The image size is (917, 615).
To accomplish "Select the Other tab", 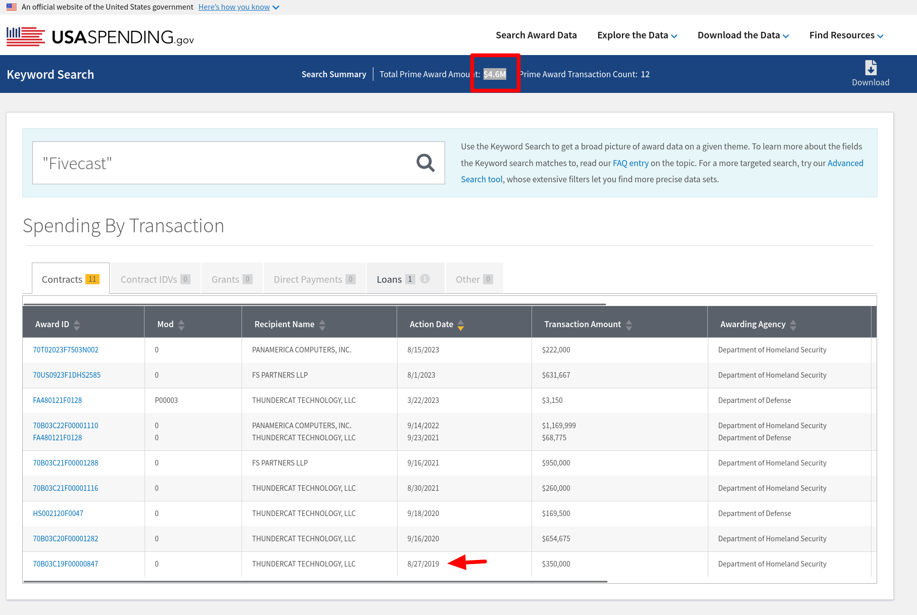I will click(474, 279).
